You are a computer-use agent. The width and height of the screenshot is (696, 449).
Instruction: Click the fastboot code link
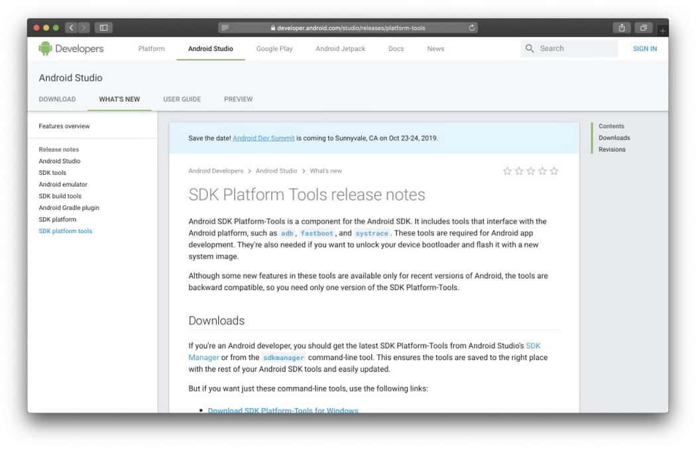[x=316, y=233]
